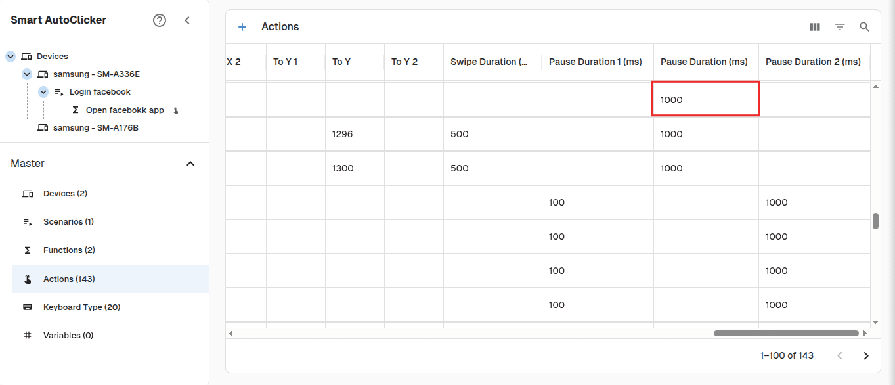
Task: Click the highlighted 1000 pause duration cell
Action: click(705, 99)
